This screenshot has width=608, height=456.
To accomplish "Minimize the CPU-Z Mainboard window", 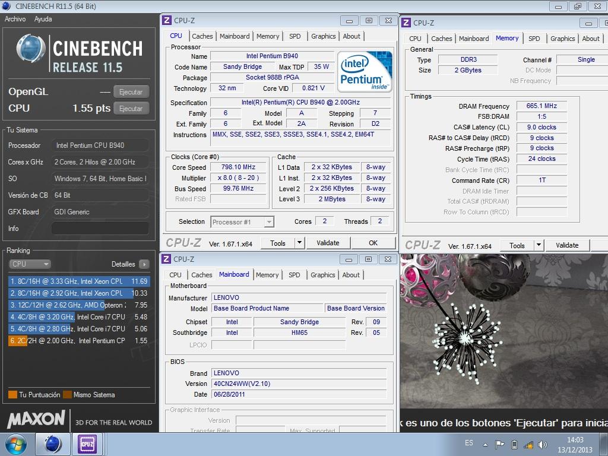I will coord(349,259).
